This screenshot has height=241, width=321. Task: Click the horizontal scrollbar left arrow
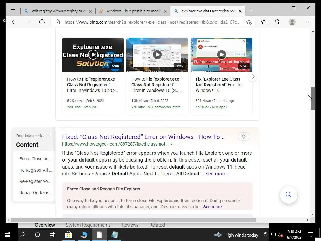[x=8, y=220]
